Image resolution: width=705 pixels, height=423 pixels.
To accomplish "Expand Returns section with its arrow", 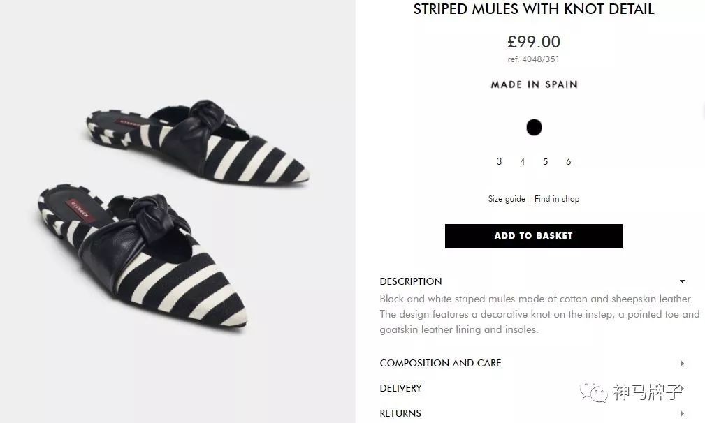I will click(x=682, y=413).
